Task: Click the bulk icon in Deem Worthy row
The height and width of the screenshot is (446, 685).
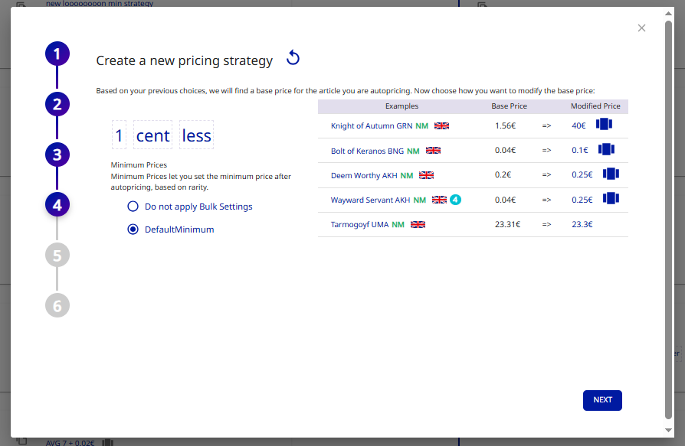Action: 611,174
